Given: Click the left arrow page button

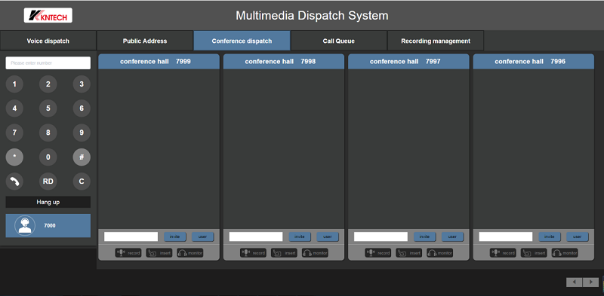Looking at the screenshot, I should 574,282.
